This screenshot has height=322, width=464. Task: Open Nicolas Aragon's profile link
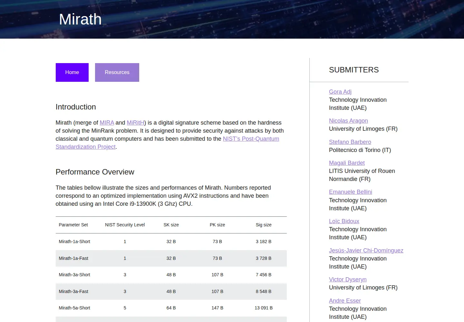tap(348, 121)
